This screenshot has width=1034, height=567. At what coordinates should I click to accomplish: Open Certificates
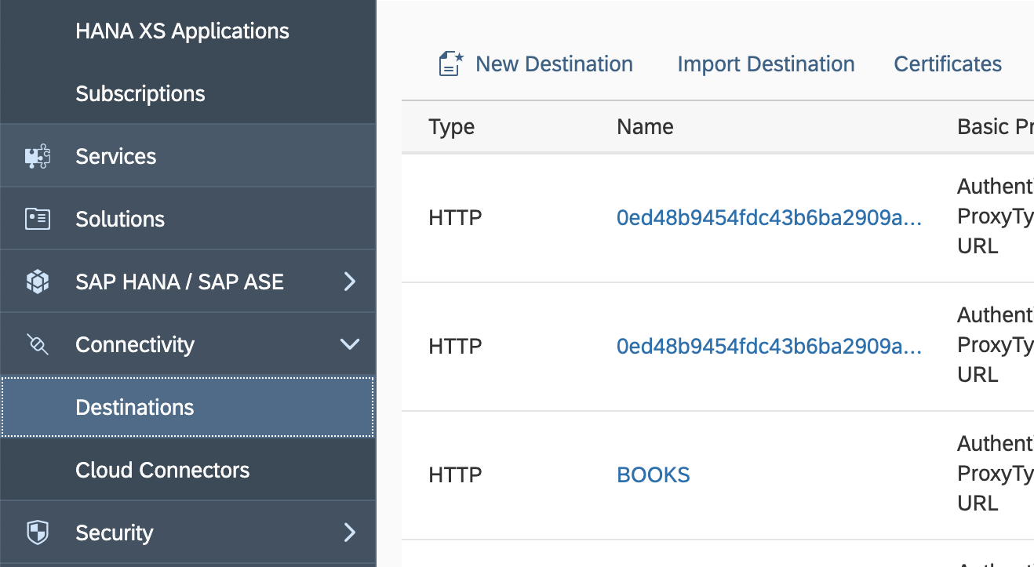pyautogui.click(x=947, y=64)
